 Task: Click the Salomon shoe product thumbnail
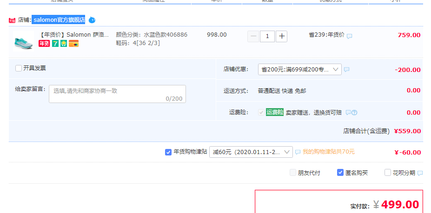(x=23, y=41)
